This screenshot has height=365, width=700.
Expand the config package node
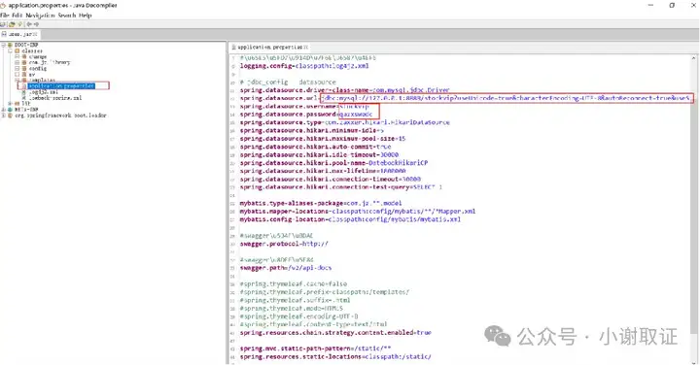tap(17, 68)
